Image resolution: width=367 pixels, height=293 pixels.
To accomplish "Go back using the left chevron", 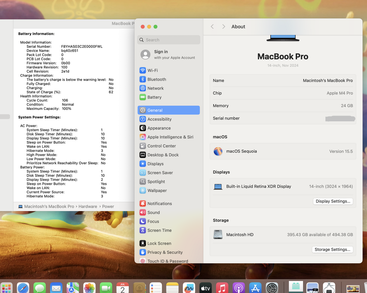I will coord(212,27).
